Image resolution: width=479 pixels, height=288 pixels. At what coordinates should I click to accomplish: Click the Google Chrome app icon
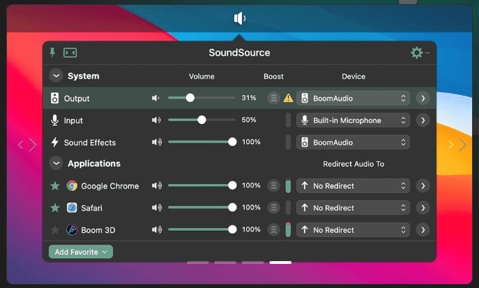(72, 186)
